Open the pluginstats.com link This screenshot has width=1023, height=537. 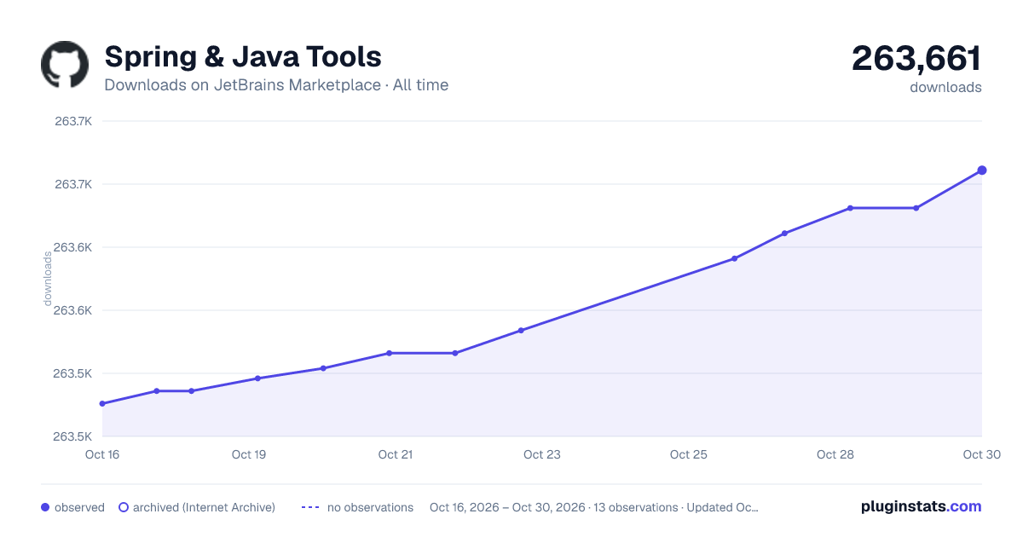click(921, 506)
